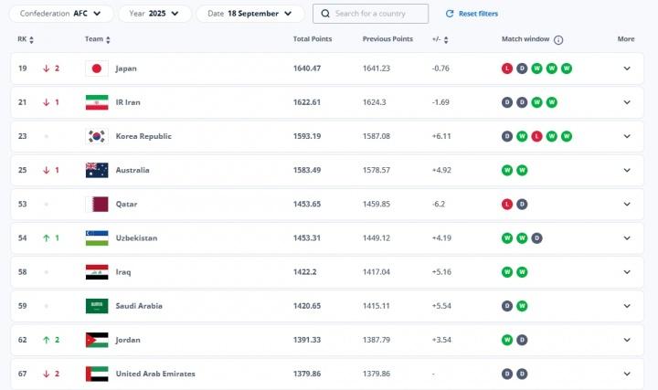The width and height of the screenshot is (658, 390).
Task: Click the Australia flag icon
Action: pos(97,170)
